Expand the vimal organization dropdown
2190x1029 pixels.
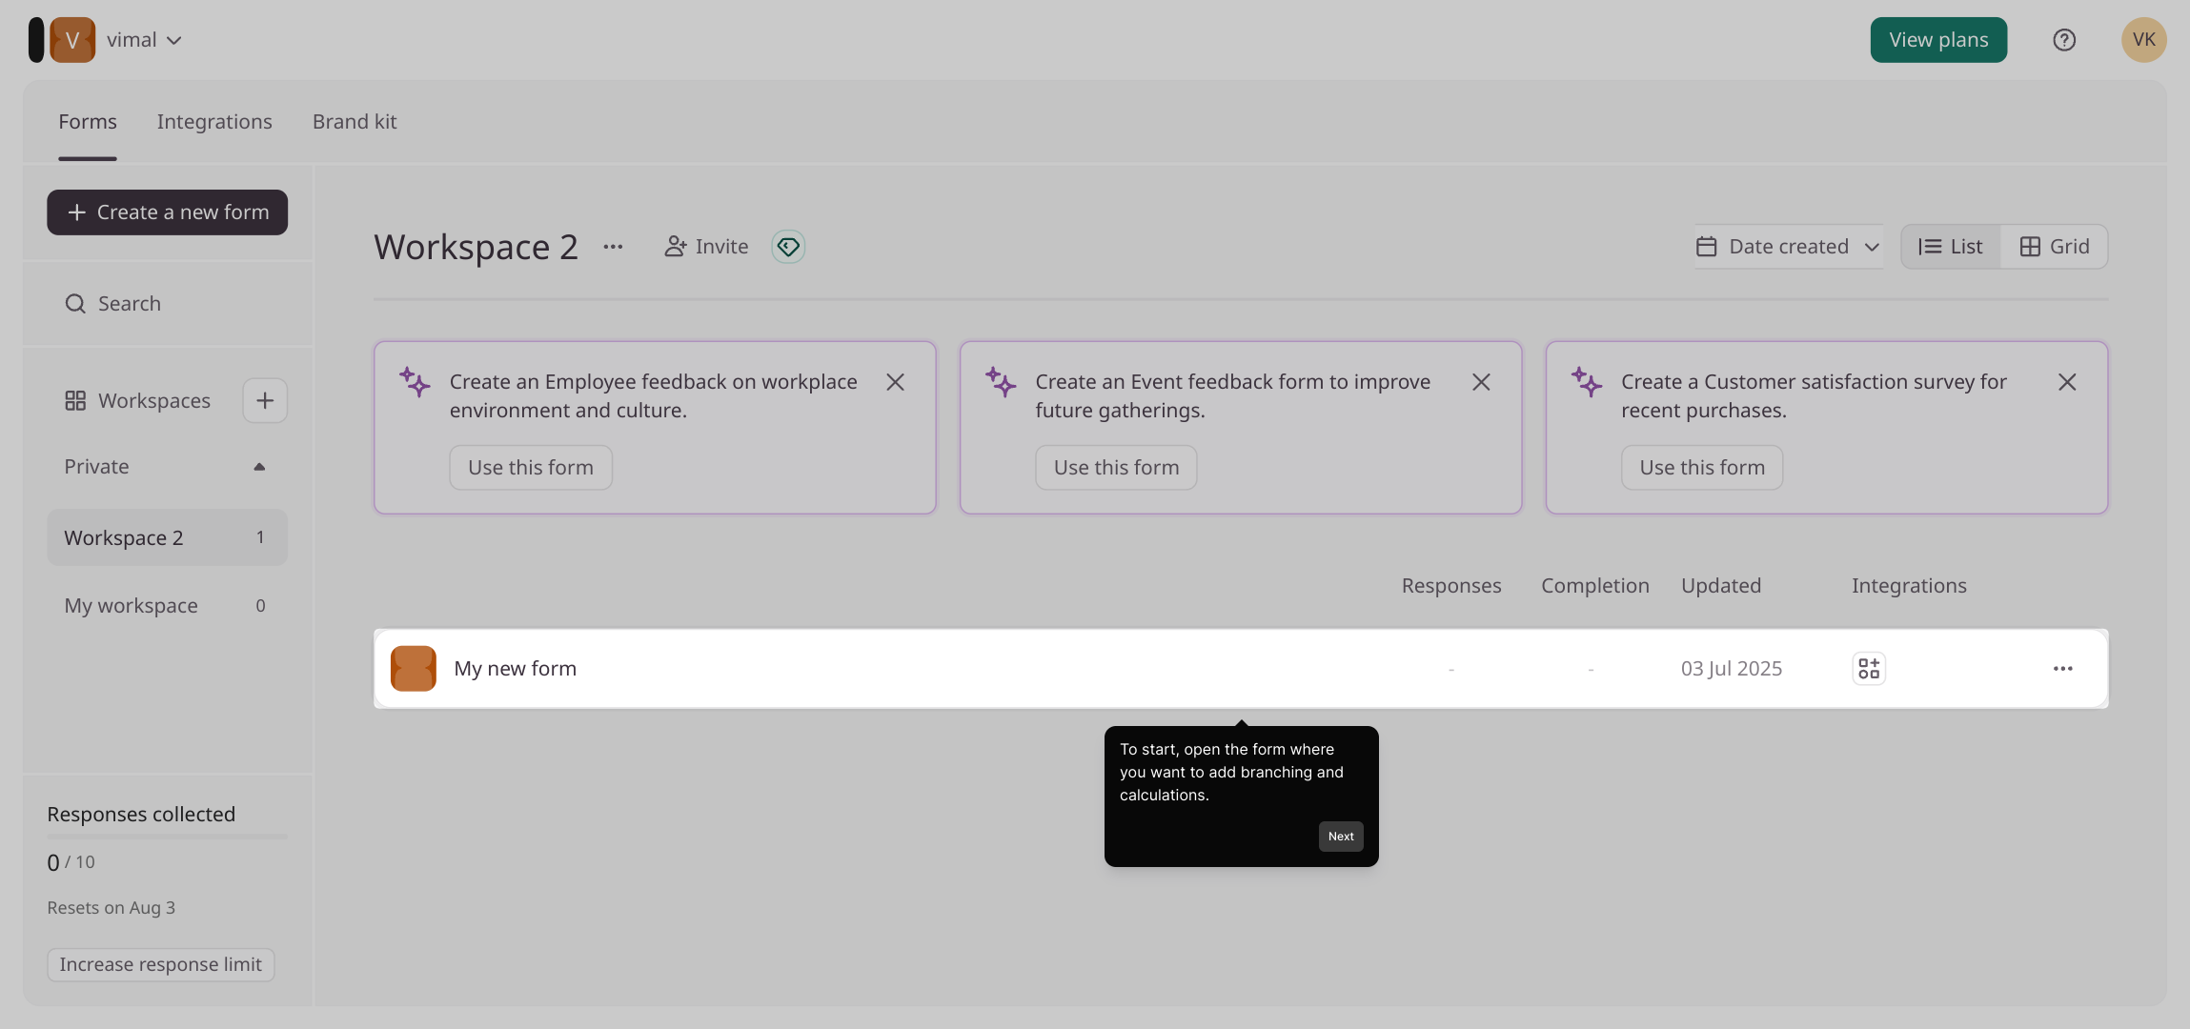(144, 40)
